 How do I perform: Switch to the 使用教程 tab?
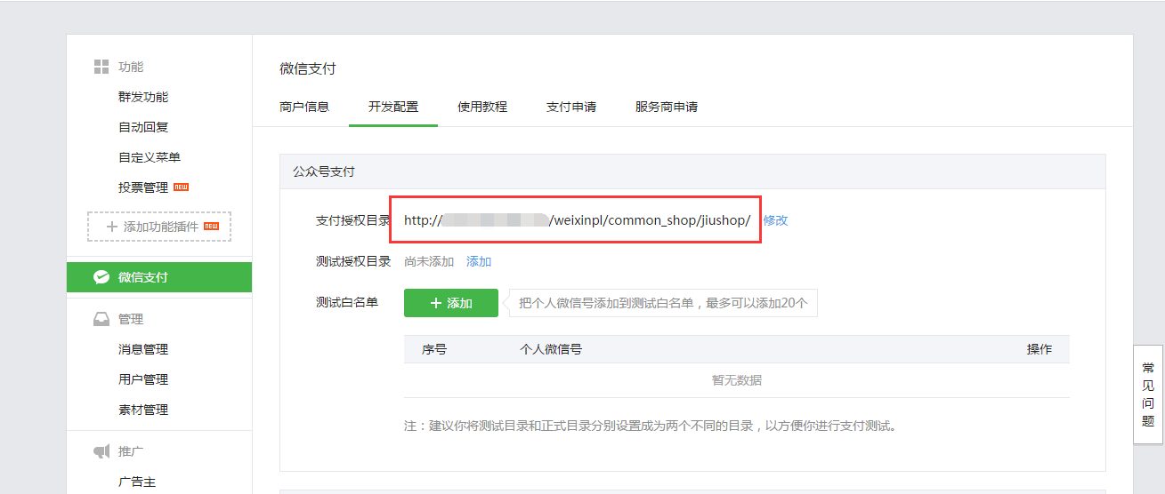482,107
